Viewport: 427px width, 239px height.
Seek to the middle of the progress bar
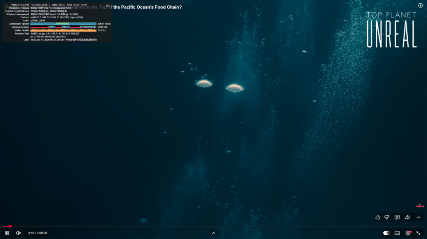pyautogui.click(x=213, y=226)
